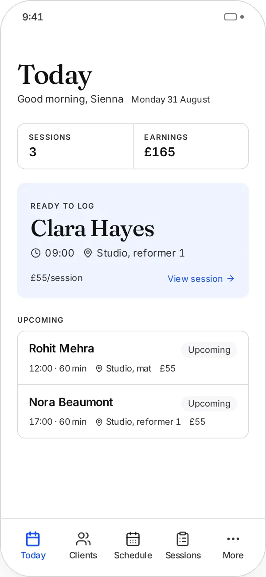This screenshot has width=266, height=577.
Task: Click the clock icon beside 09:00
Action: click(x=35, y=253)
